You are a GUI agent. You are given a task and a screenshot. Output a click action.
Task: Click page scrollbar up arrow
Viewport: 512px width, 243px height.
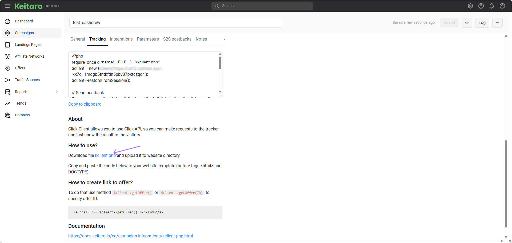click(x=506, y=36)
